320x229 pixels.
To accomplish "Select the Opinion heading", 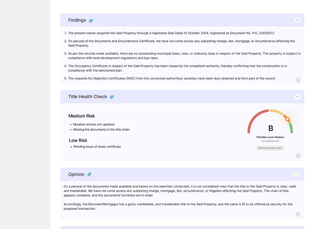I will [x=76, y=174].
